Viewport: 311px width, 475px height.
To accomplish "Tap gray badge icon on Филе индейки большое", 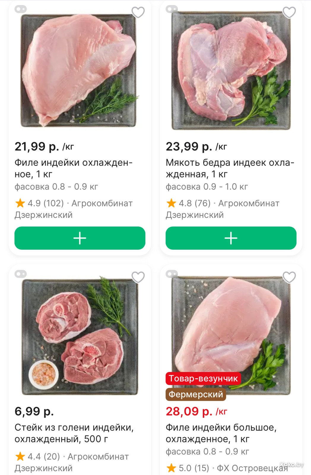I will coord(172,274).
